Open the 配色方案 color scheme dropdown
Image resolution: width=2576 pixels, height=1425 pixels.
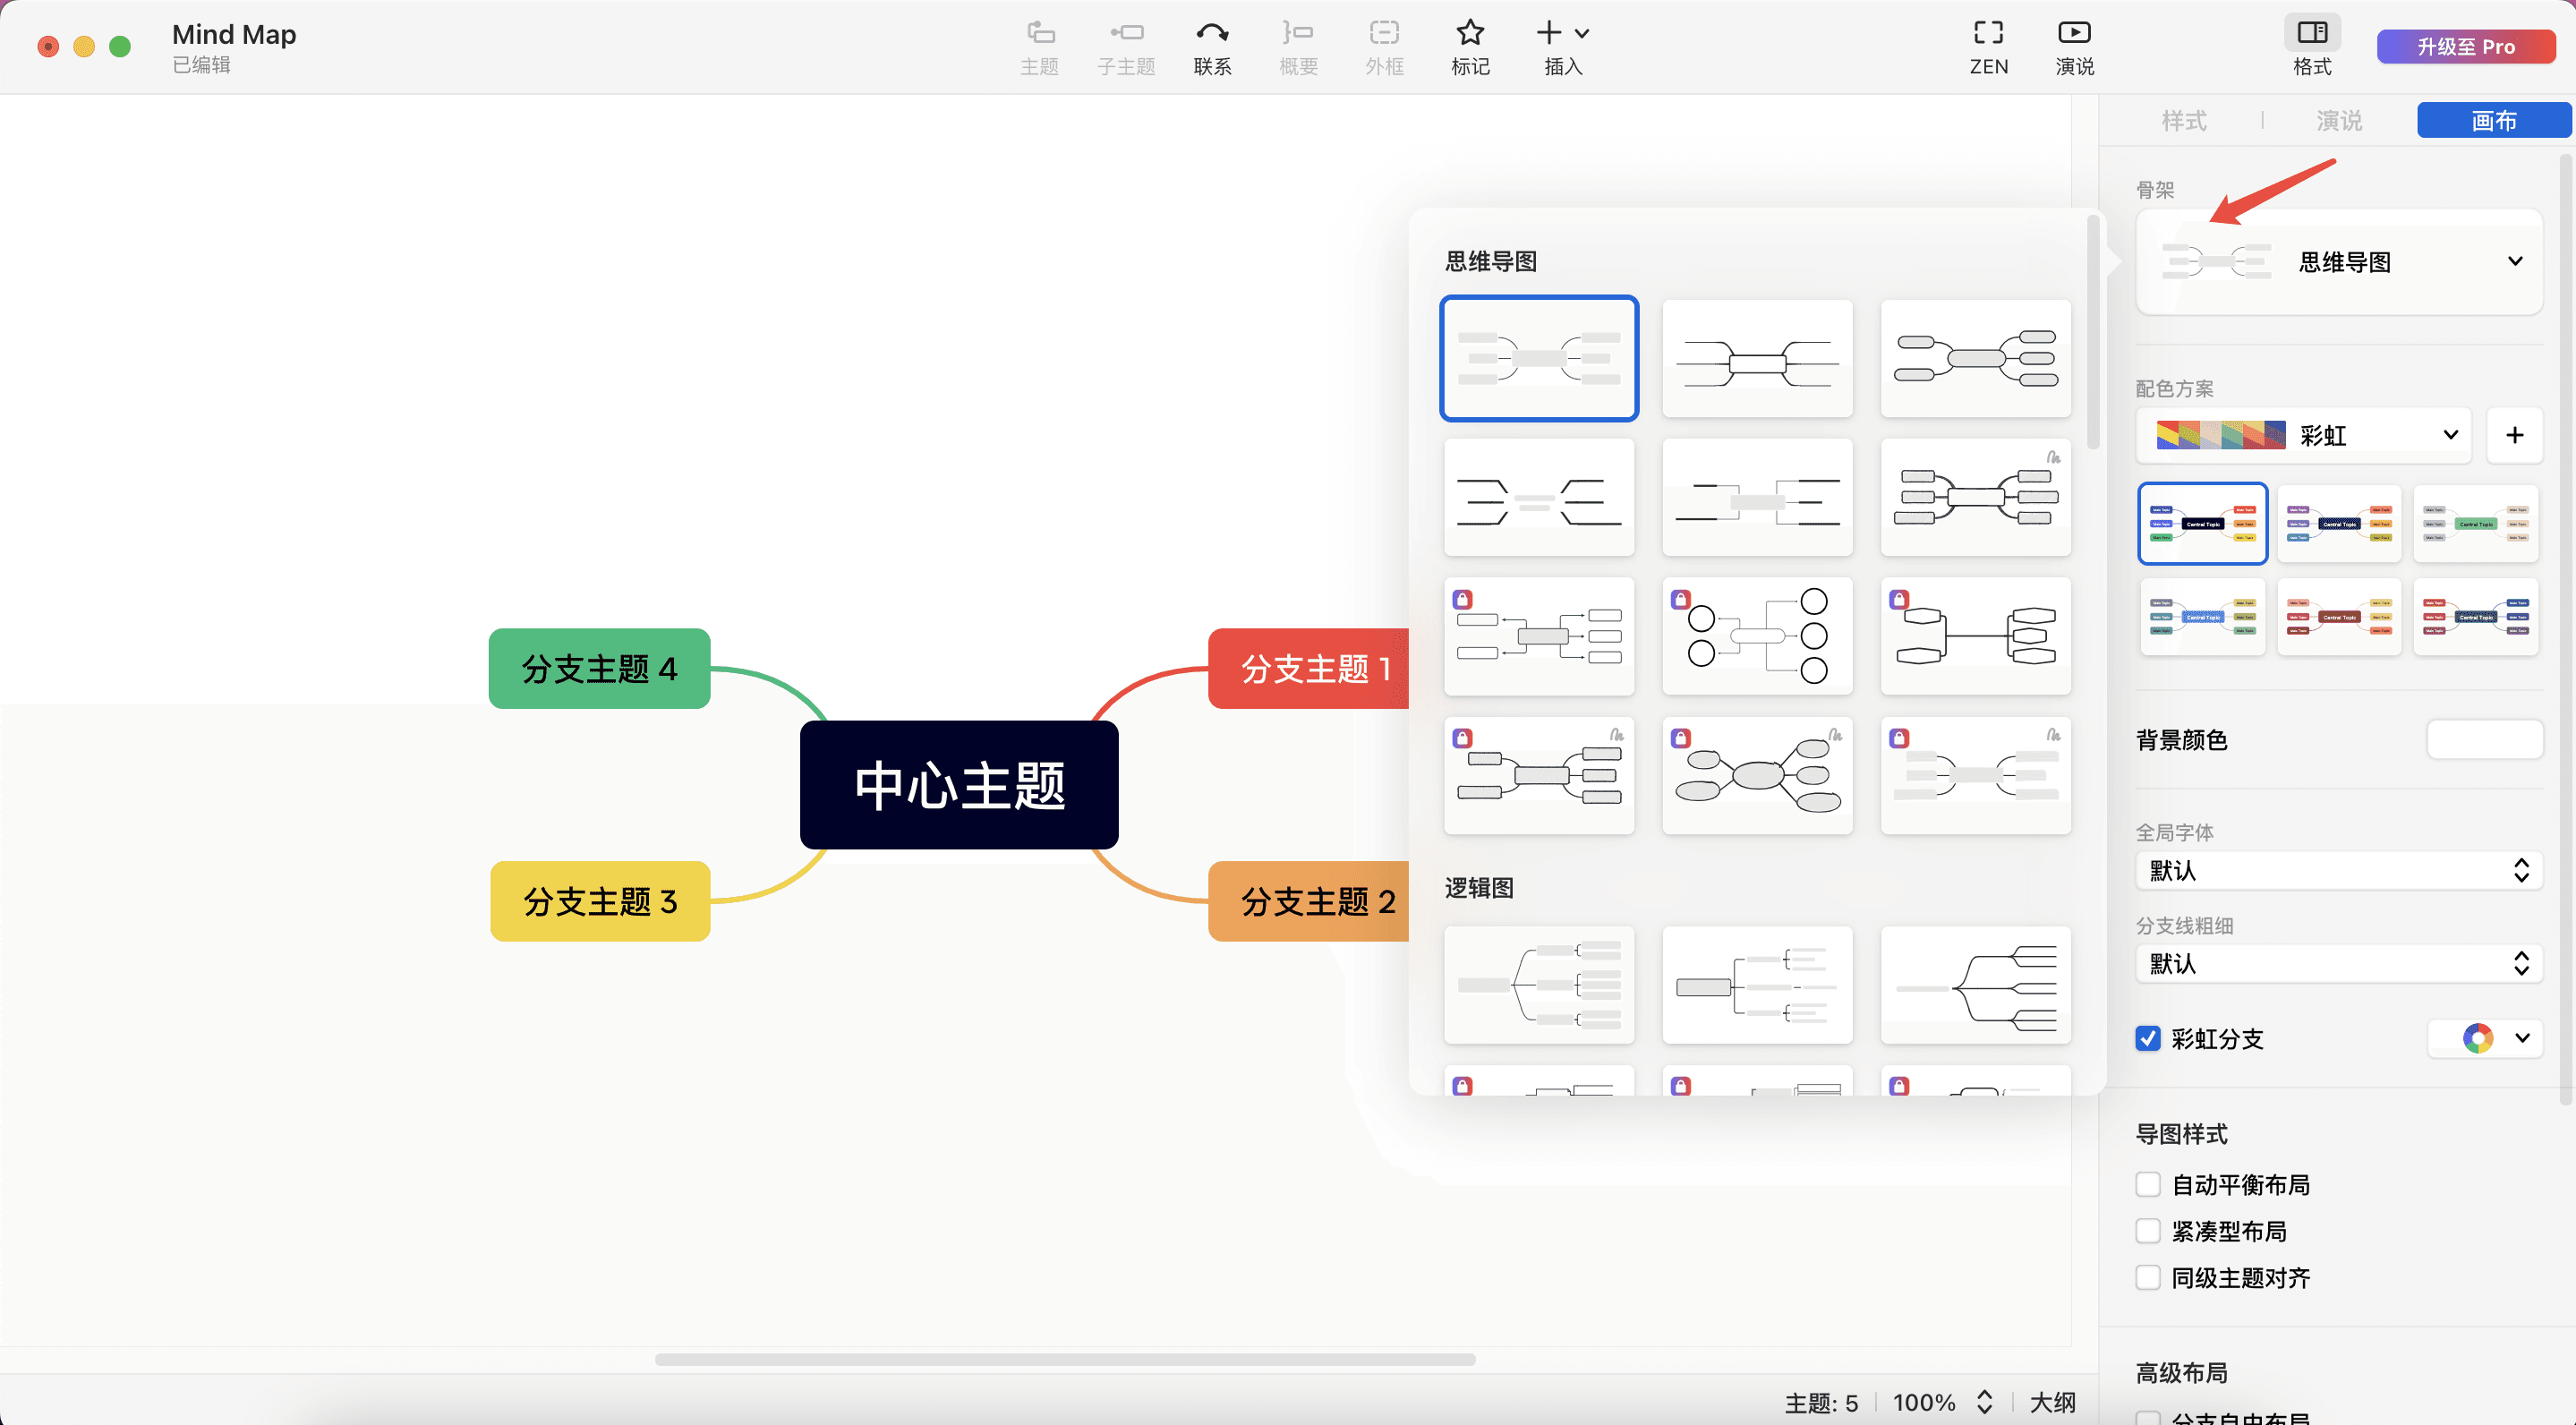2302,435
